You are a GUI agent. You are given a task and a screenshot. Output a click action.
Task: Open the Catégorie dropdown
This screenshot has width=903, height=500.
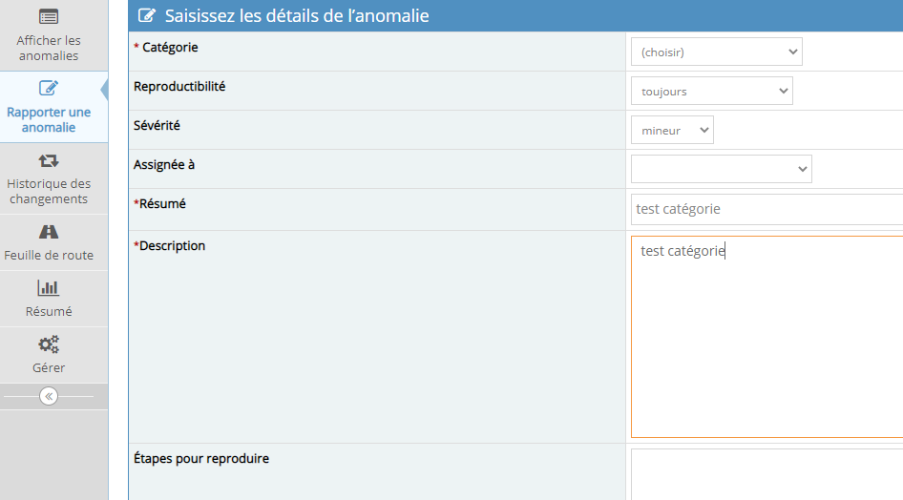pyautogui.click(x=716, y=52)
